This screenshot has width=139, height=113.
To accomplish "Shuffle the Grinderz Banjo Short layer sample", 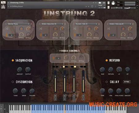I will click(x=40, y=29).
